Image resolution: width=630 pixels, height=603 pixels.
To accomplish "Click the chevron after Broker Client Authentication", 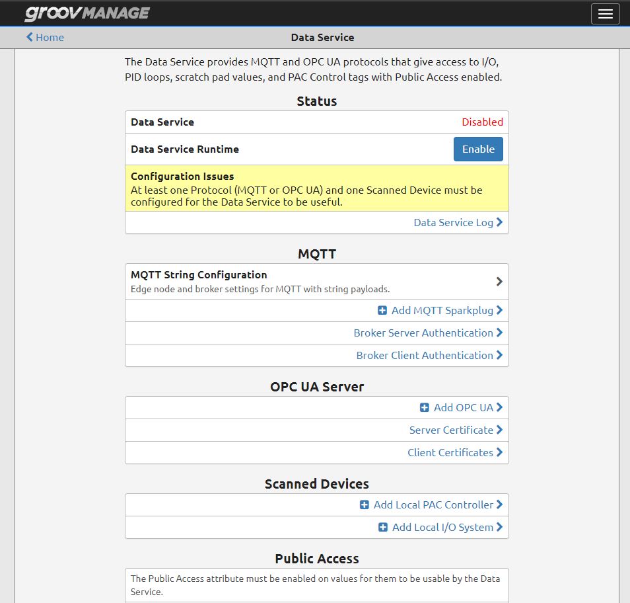I will [499, 355].
